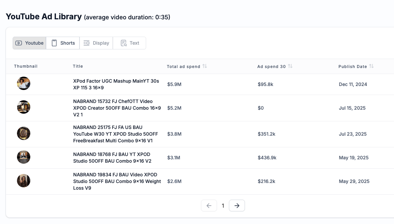Click Weight Loss V9 ad thumbnail
This screenshot has width=394, height=224.
(24, 181)
